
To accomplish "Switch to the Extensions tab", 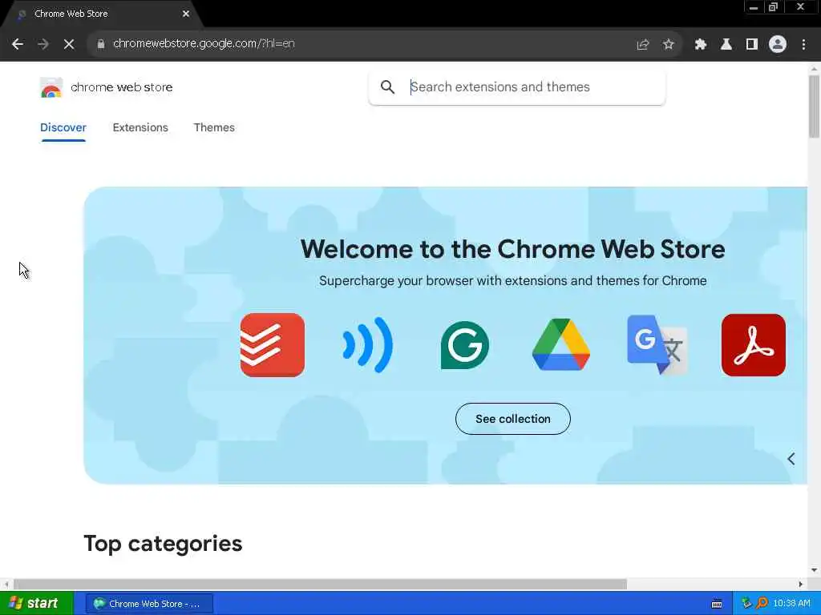I will click(x=140, y=127).
